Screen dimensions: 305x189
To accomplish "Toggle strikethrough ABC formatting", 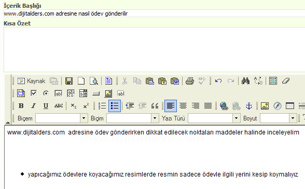I will (x=59, y=106).
